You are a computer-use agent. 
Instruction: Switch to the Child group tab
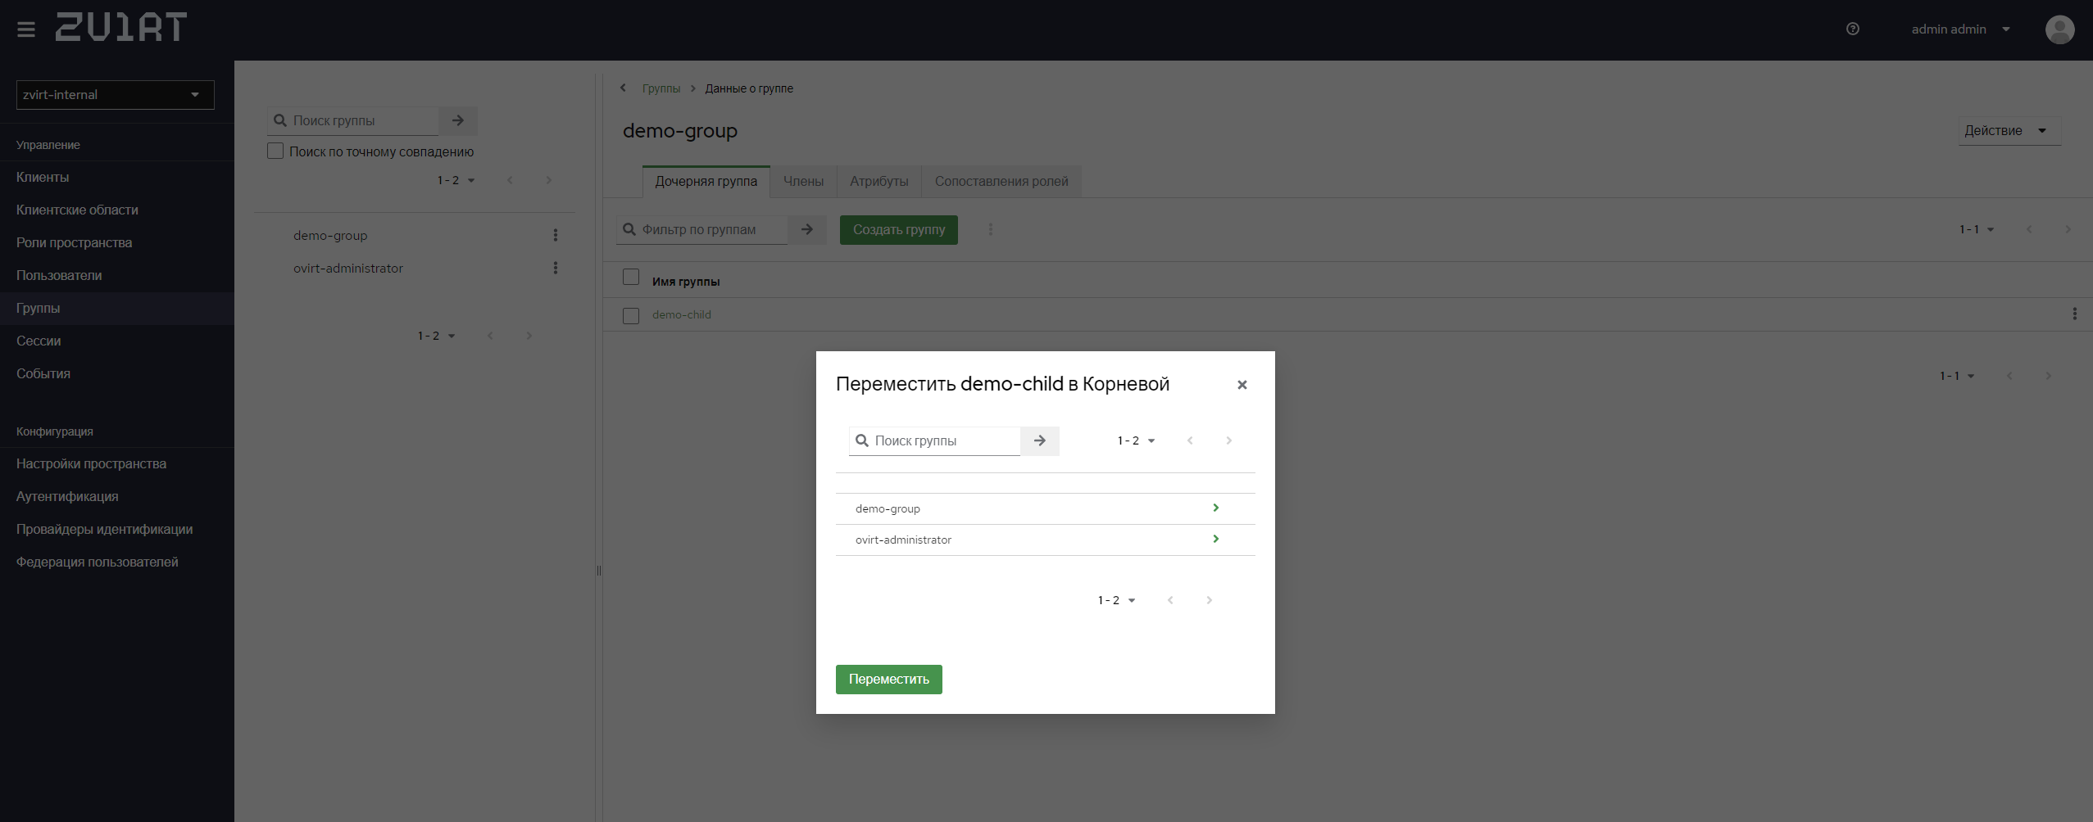coord(706,181)
